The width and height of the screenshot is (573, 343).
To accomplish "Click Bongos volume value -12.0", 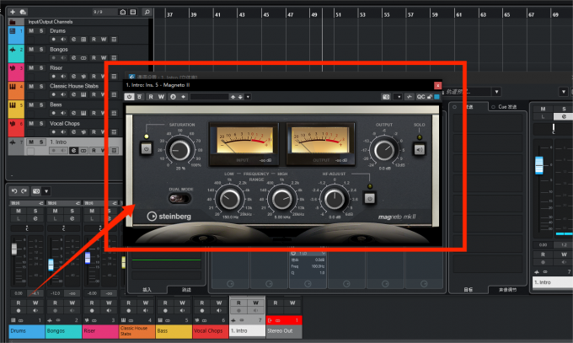I will tap(55, 293).
